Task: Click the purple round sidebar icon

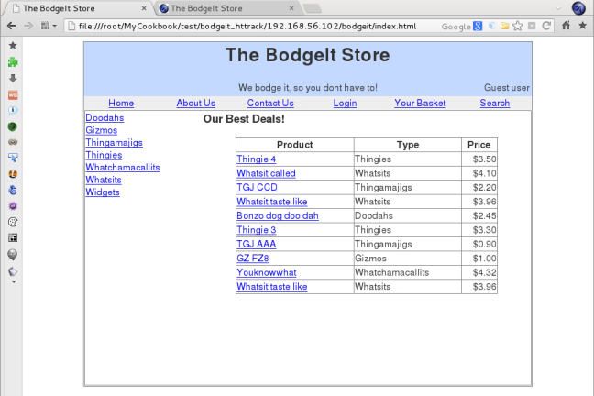Action: 13,205
